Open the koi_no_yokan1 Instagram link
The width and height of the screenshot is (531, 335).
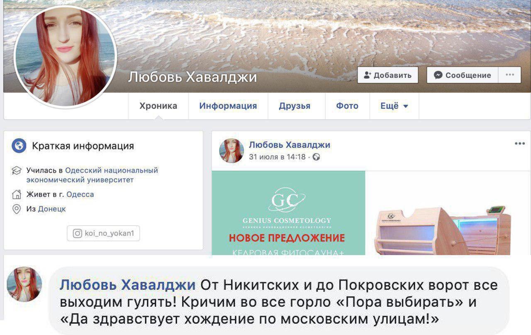click(x=103, y=234)
